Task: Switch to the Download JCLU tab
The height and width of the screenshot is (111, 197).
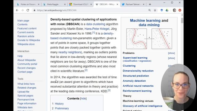Action: tap(80, 4)
